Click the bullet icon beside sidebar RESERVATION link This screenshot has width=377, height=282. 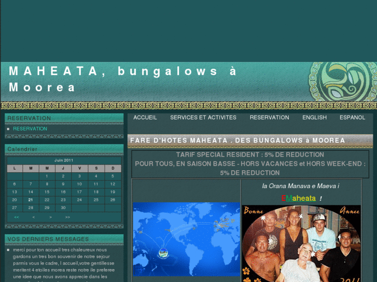(x=8, y=129)
